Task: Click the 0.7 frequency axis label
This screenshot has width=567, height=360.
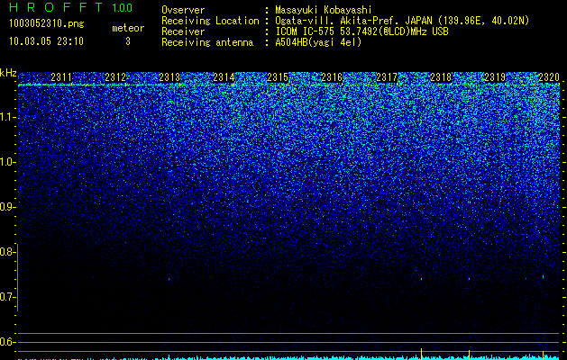Action: point(7,297)
